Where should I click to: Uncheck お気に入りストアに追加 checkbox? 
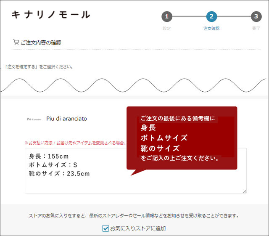tap(105, 228)
